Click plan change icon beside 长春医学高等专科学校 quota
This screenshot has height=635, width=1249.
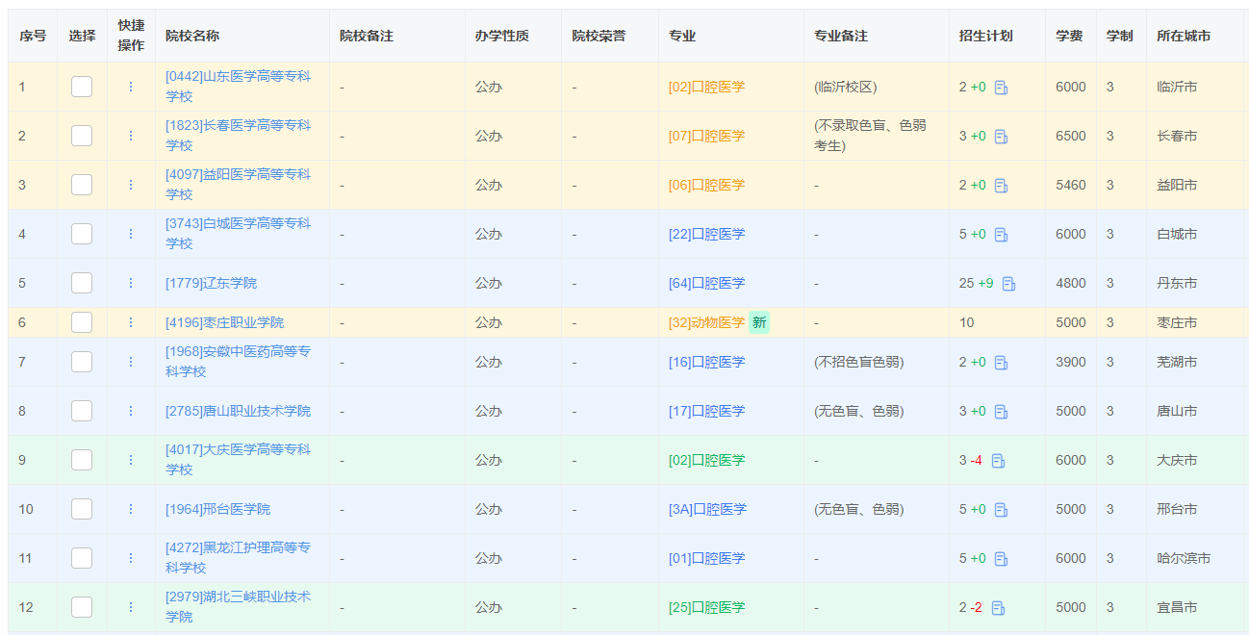998,136
